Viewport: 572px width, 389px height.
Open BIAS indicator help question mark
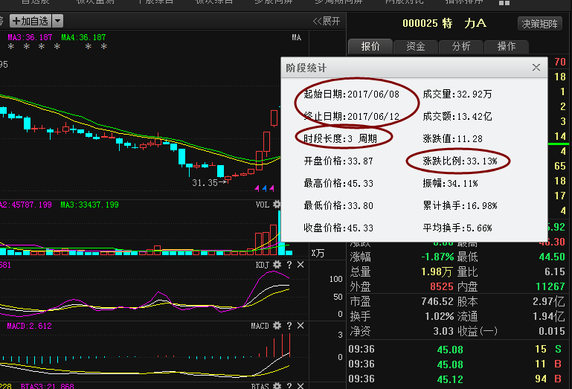[x=289, y=386]
